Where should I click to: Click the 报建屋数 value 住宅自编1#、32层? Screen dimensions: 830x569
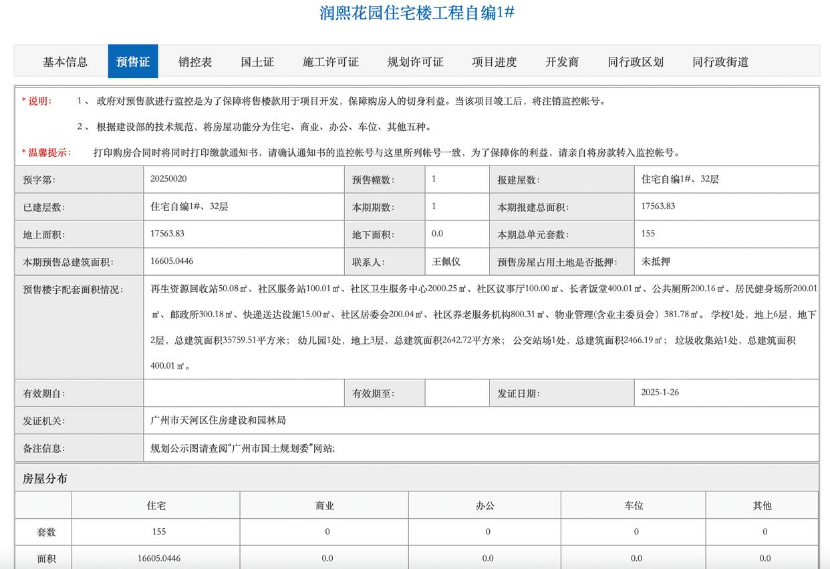(680, 179)
